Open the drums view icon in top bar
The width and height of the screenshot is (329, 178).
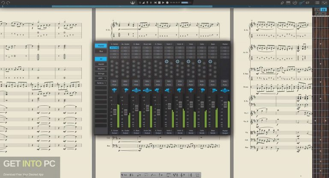coord(295,3)
